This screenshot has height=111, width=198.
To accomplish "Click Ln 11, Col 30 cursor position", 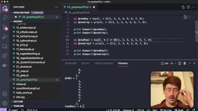I will coord(113,110).
